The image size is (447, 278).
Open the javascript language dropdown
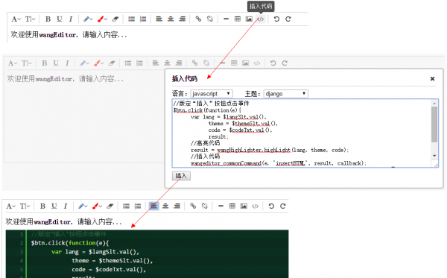coord(212,93)
